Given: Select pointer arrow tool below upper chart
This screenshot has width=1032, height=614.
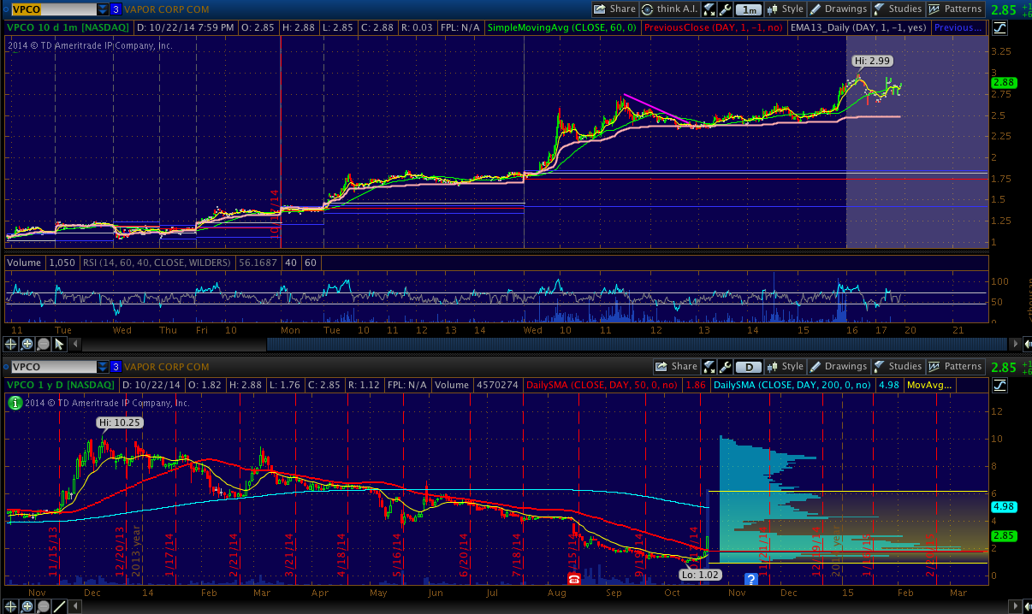Looking at the screenshot, I should point(59,344).
